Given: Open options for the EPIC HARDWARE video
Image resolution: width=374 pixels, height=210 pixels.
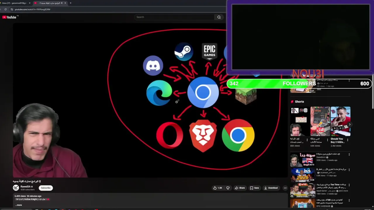Looking at the screenshot, I should 349,201.
